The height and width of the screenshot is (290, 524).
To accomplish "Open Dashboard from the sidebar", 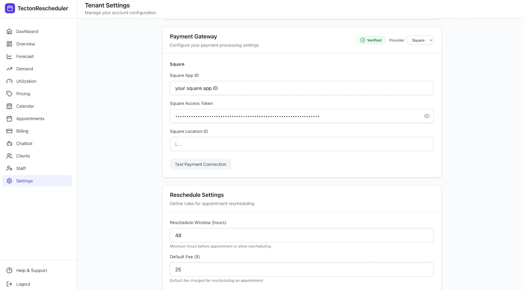I will (x=37, y=31).
